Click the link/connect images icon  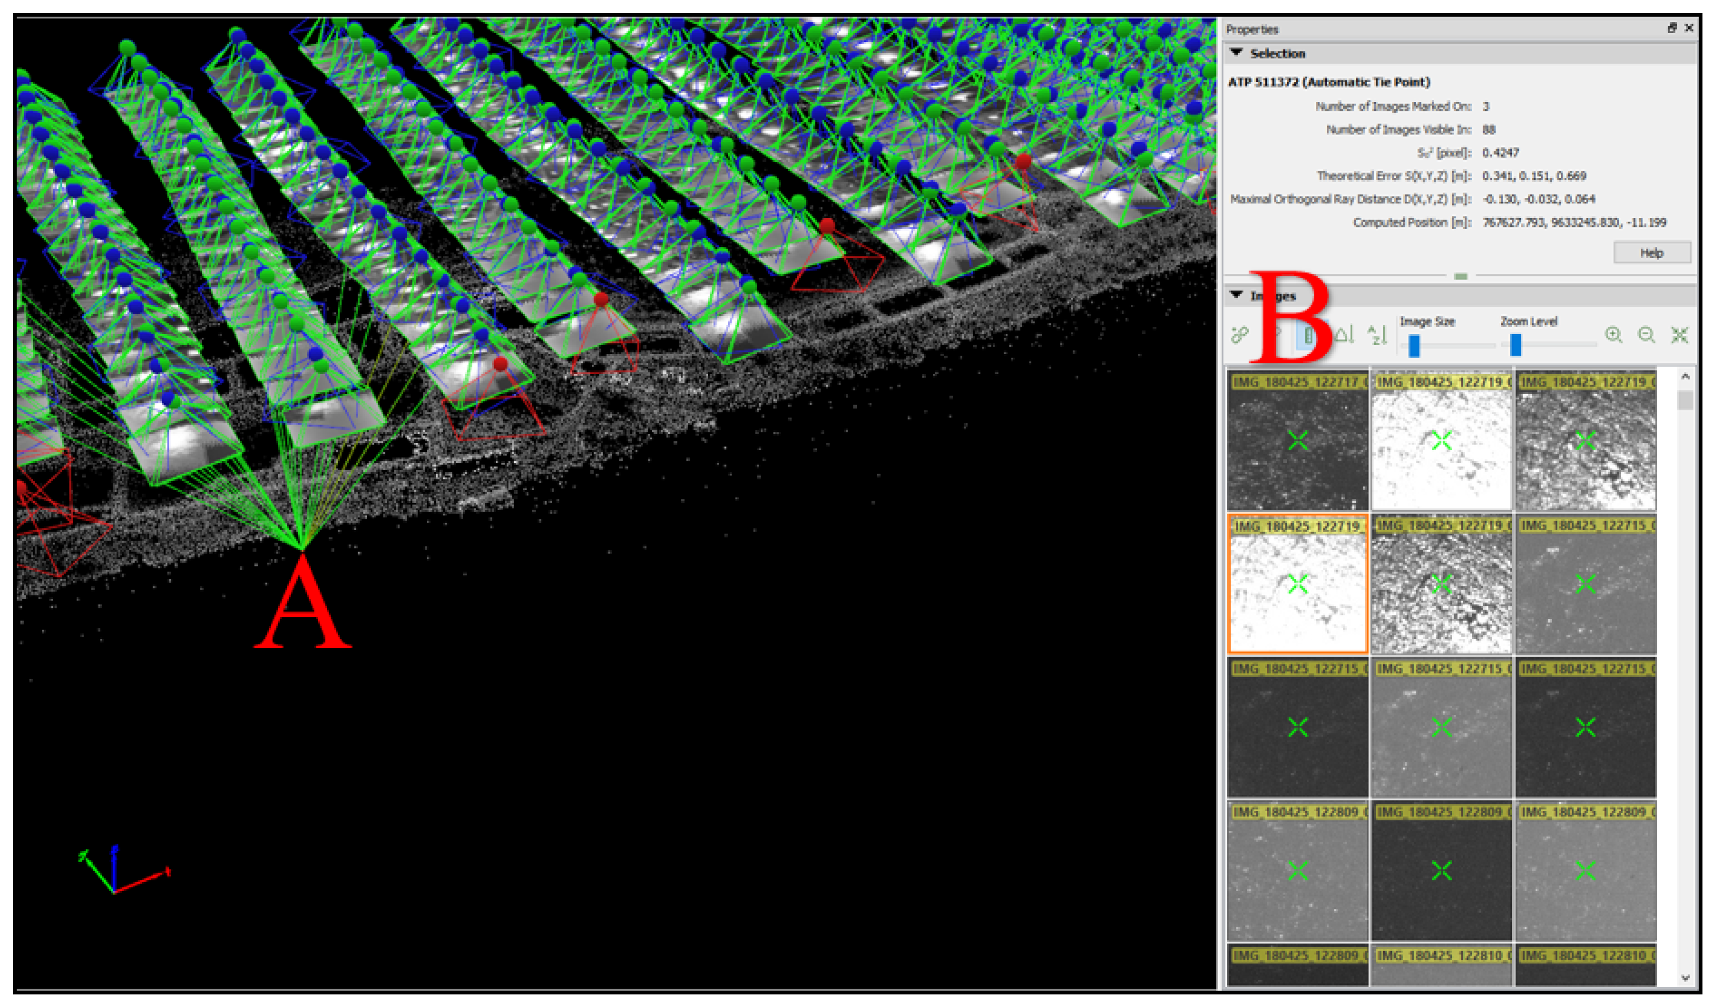(1239, 334)
